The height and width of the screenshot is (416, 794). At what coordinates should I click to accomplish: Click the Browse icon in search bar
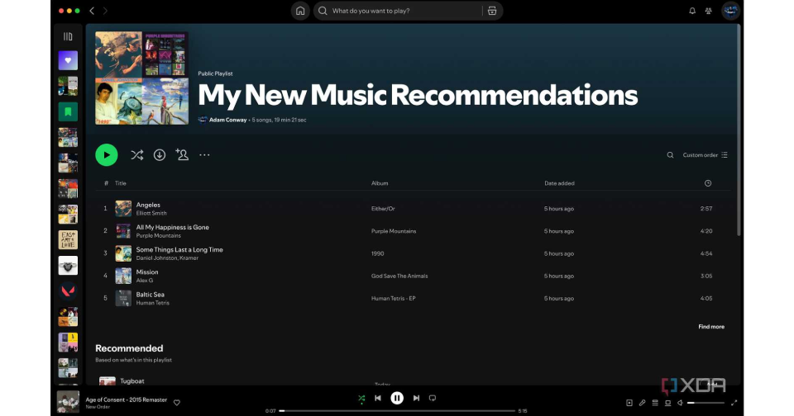click(491, 11)
